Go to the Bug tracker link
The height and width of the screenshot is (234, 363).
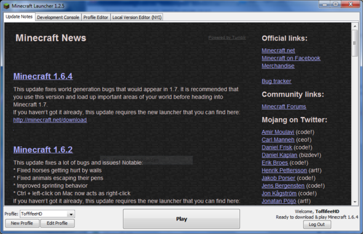[x=276, y=81]
